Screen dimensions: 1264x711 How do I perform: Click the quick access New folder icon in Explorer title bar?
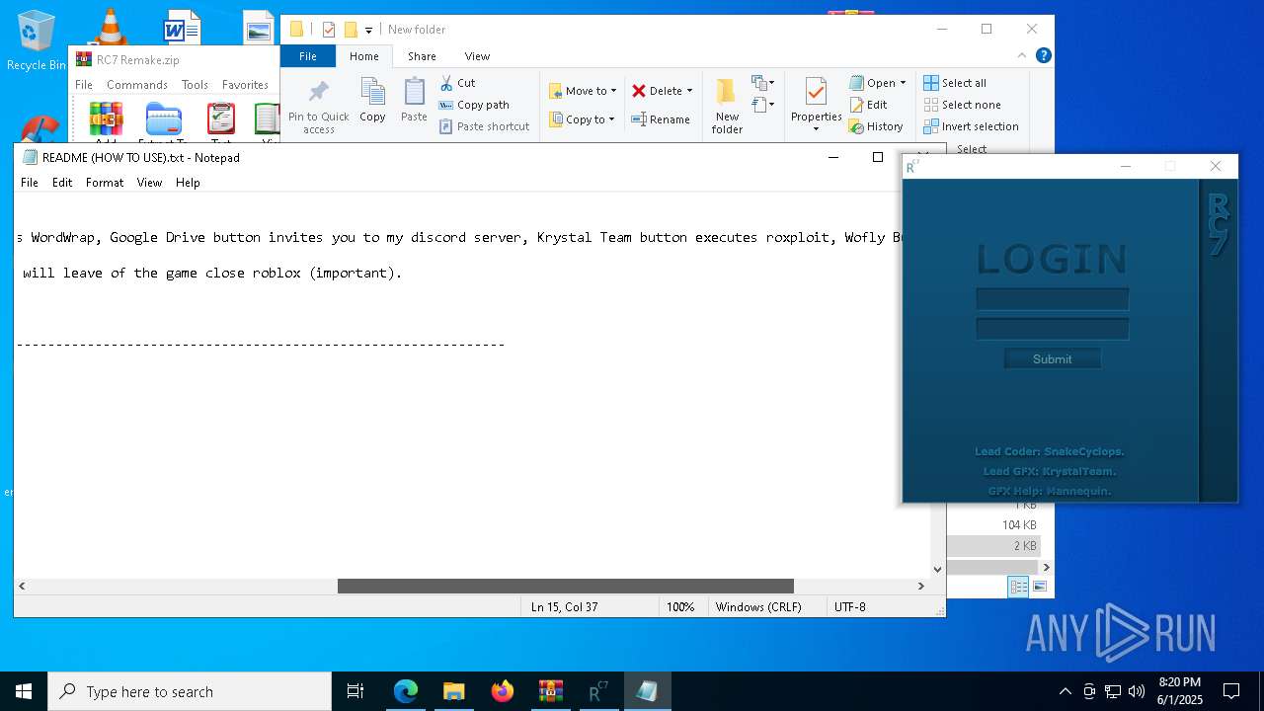click(x=351, y=30)
